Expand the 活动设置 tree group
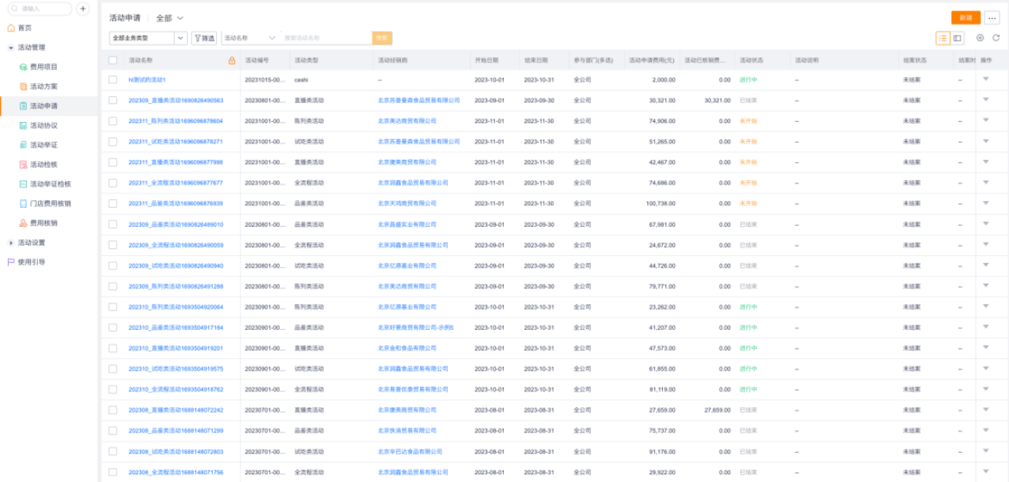The height and width of the screenshot is (482, 1009). pos(11,243)
